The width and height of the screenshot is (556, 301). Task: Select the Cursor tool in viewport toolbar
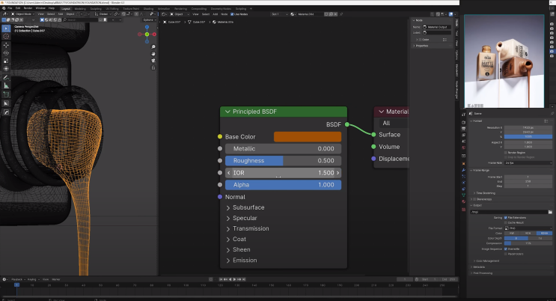[6, 35]
